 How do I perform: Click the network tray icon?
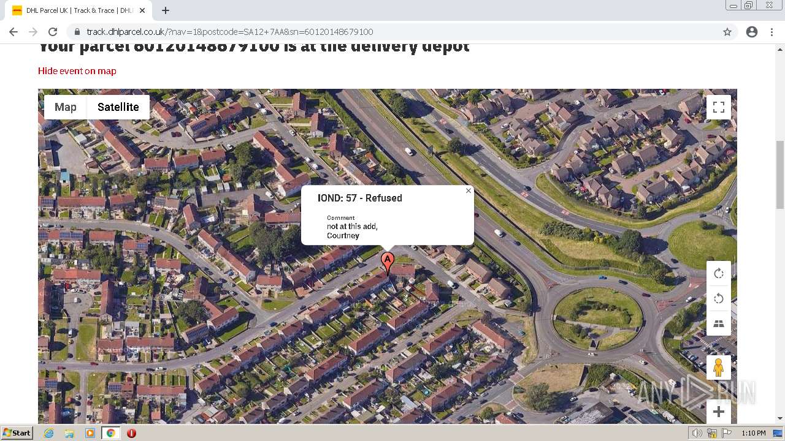point(712,433)
